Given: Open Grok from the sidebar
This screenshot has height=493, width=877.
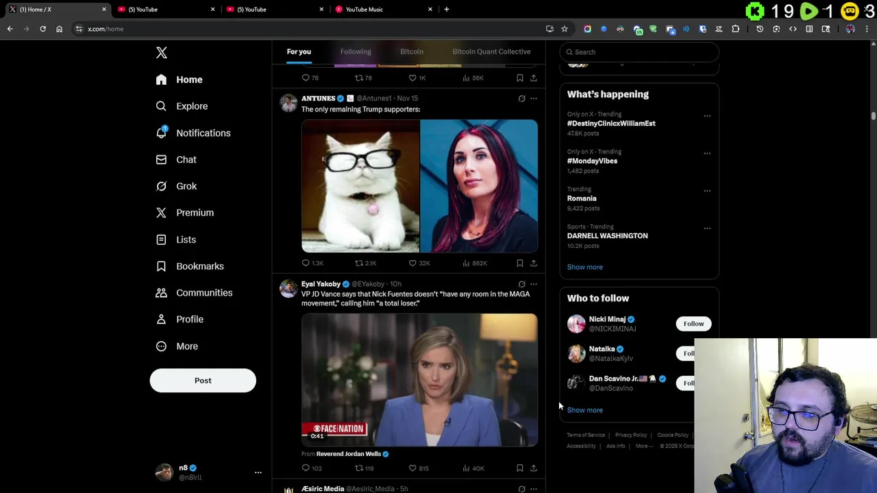Looking at the screenshot, I should click(x=176, y=186).
